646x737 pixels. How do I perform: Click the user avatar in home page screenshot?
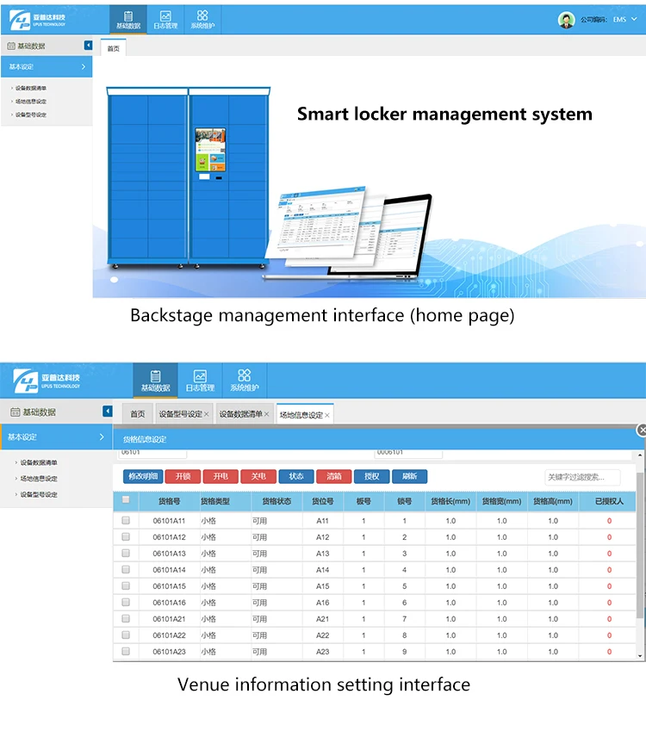[567, 20]
